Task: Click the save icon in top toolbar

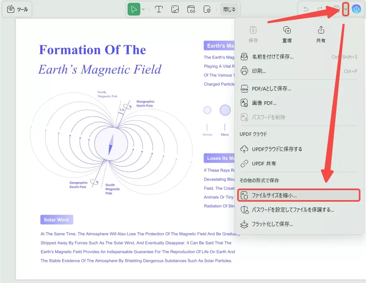Action: pyautogui.click(x=336, y=9)
